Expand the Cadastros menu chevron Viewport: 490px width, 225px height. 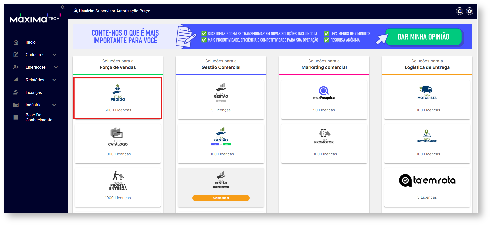54,55
